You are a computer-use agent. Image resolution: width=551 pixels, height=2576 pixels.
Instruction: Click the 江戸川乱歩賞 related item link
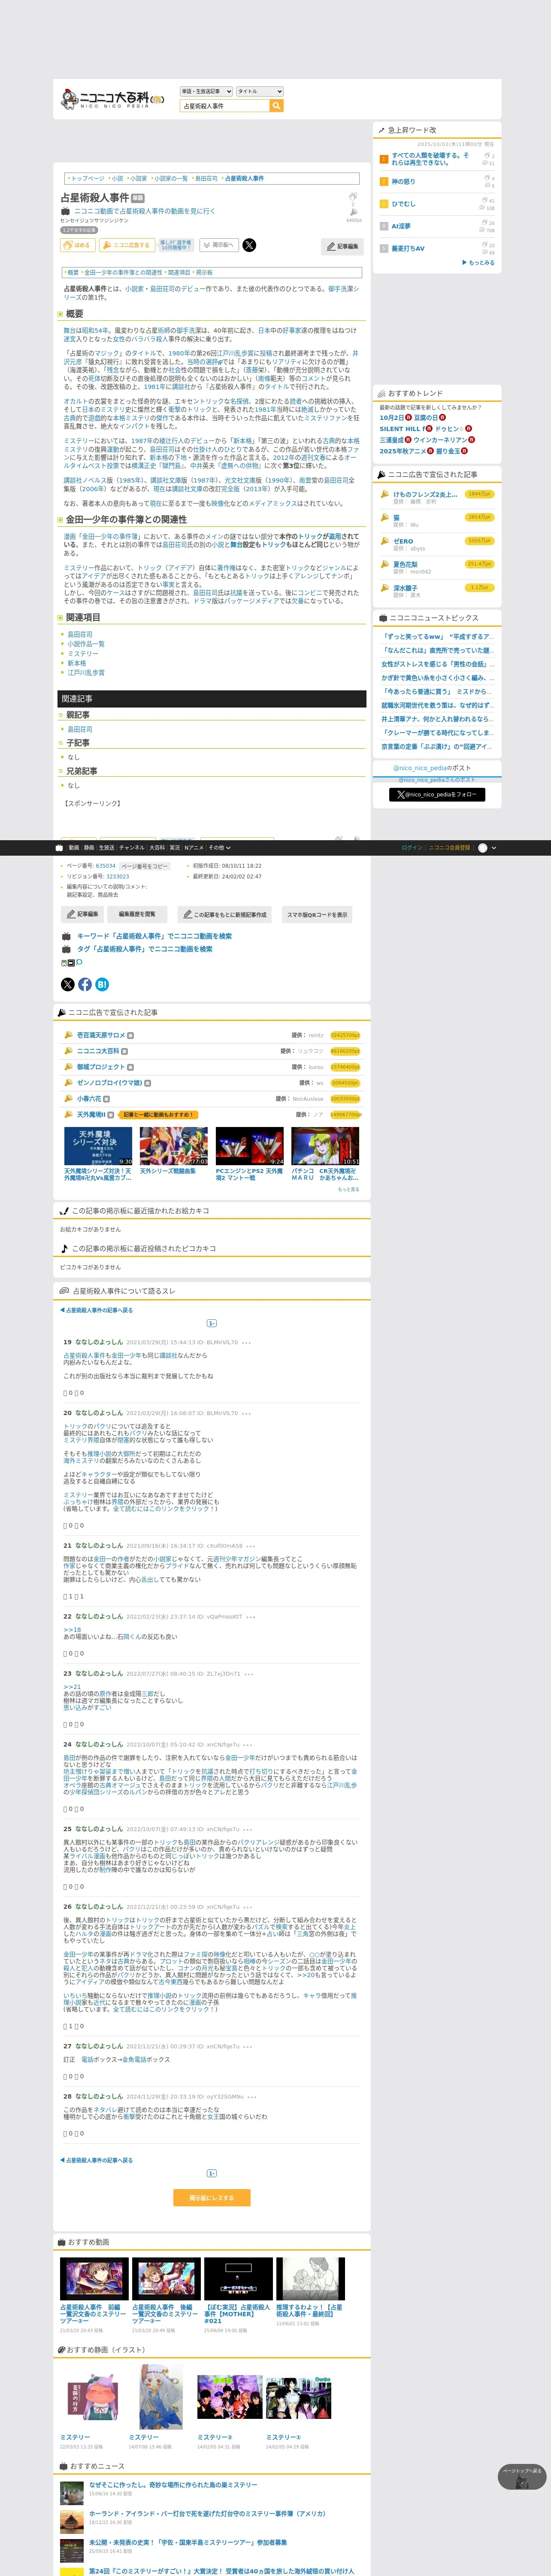pyautogui.click(x=86, y=673)
